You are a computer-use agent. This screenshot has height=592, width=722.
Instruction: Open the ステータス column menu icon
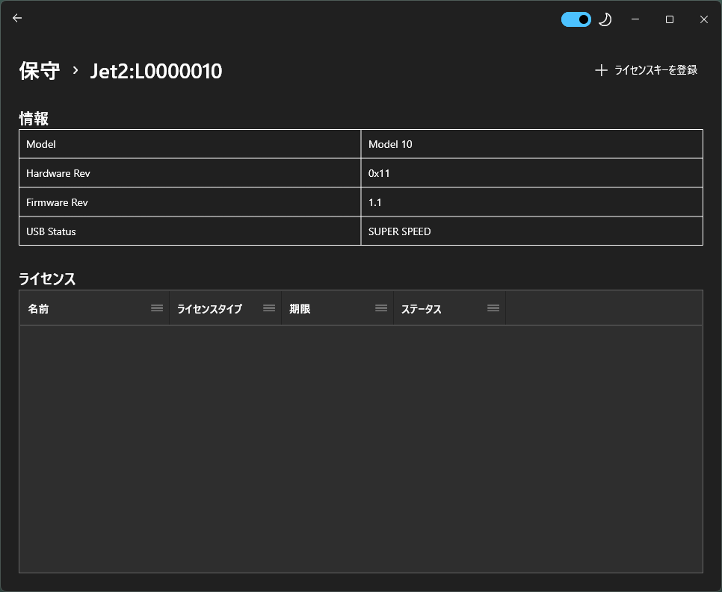click(493, 308)
